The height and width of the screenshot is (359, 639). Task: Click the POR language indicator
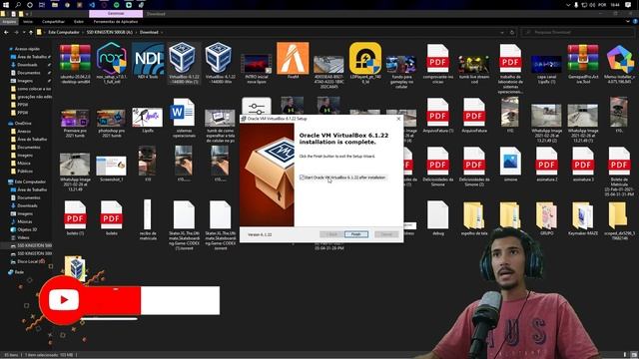pos(602,5)
